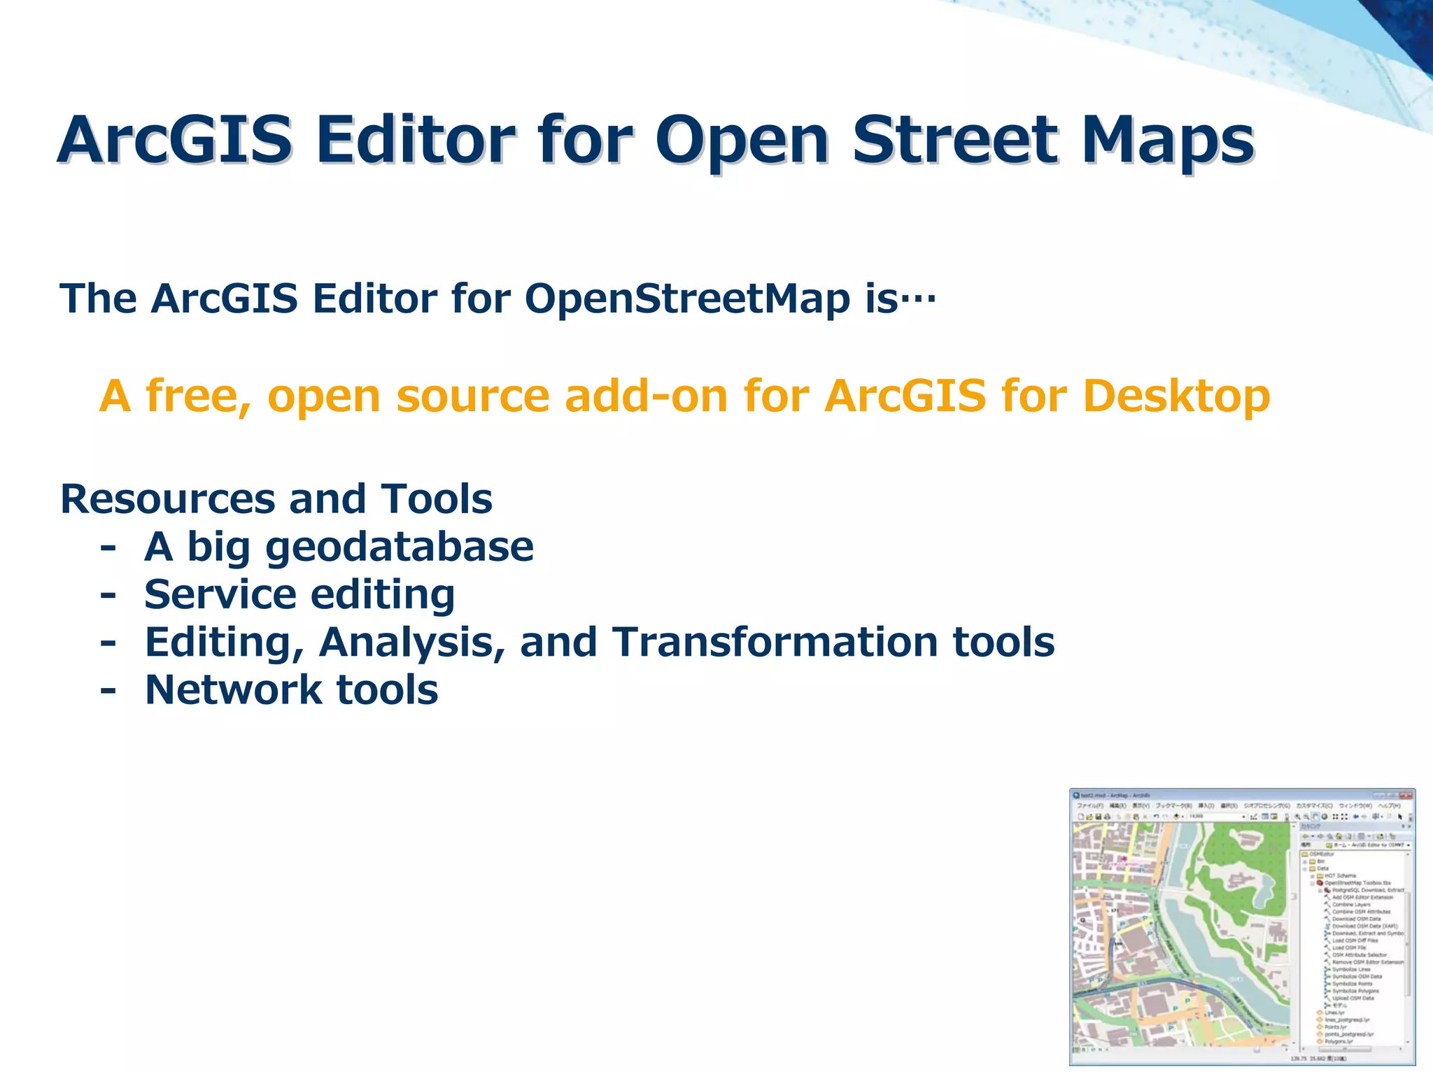Select the Zoom Out magnifier tool
Viewport: 1433px width, 1074px height.
point(1306,817)
